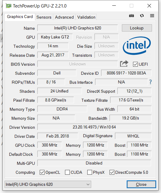Click the Lookup button
This screenshot has width=161, height=193.
137,28
